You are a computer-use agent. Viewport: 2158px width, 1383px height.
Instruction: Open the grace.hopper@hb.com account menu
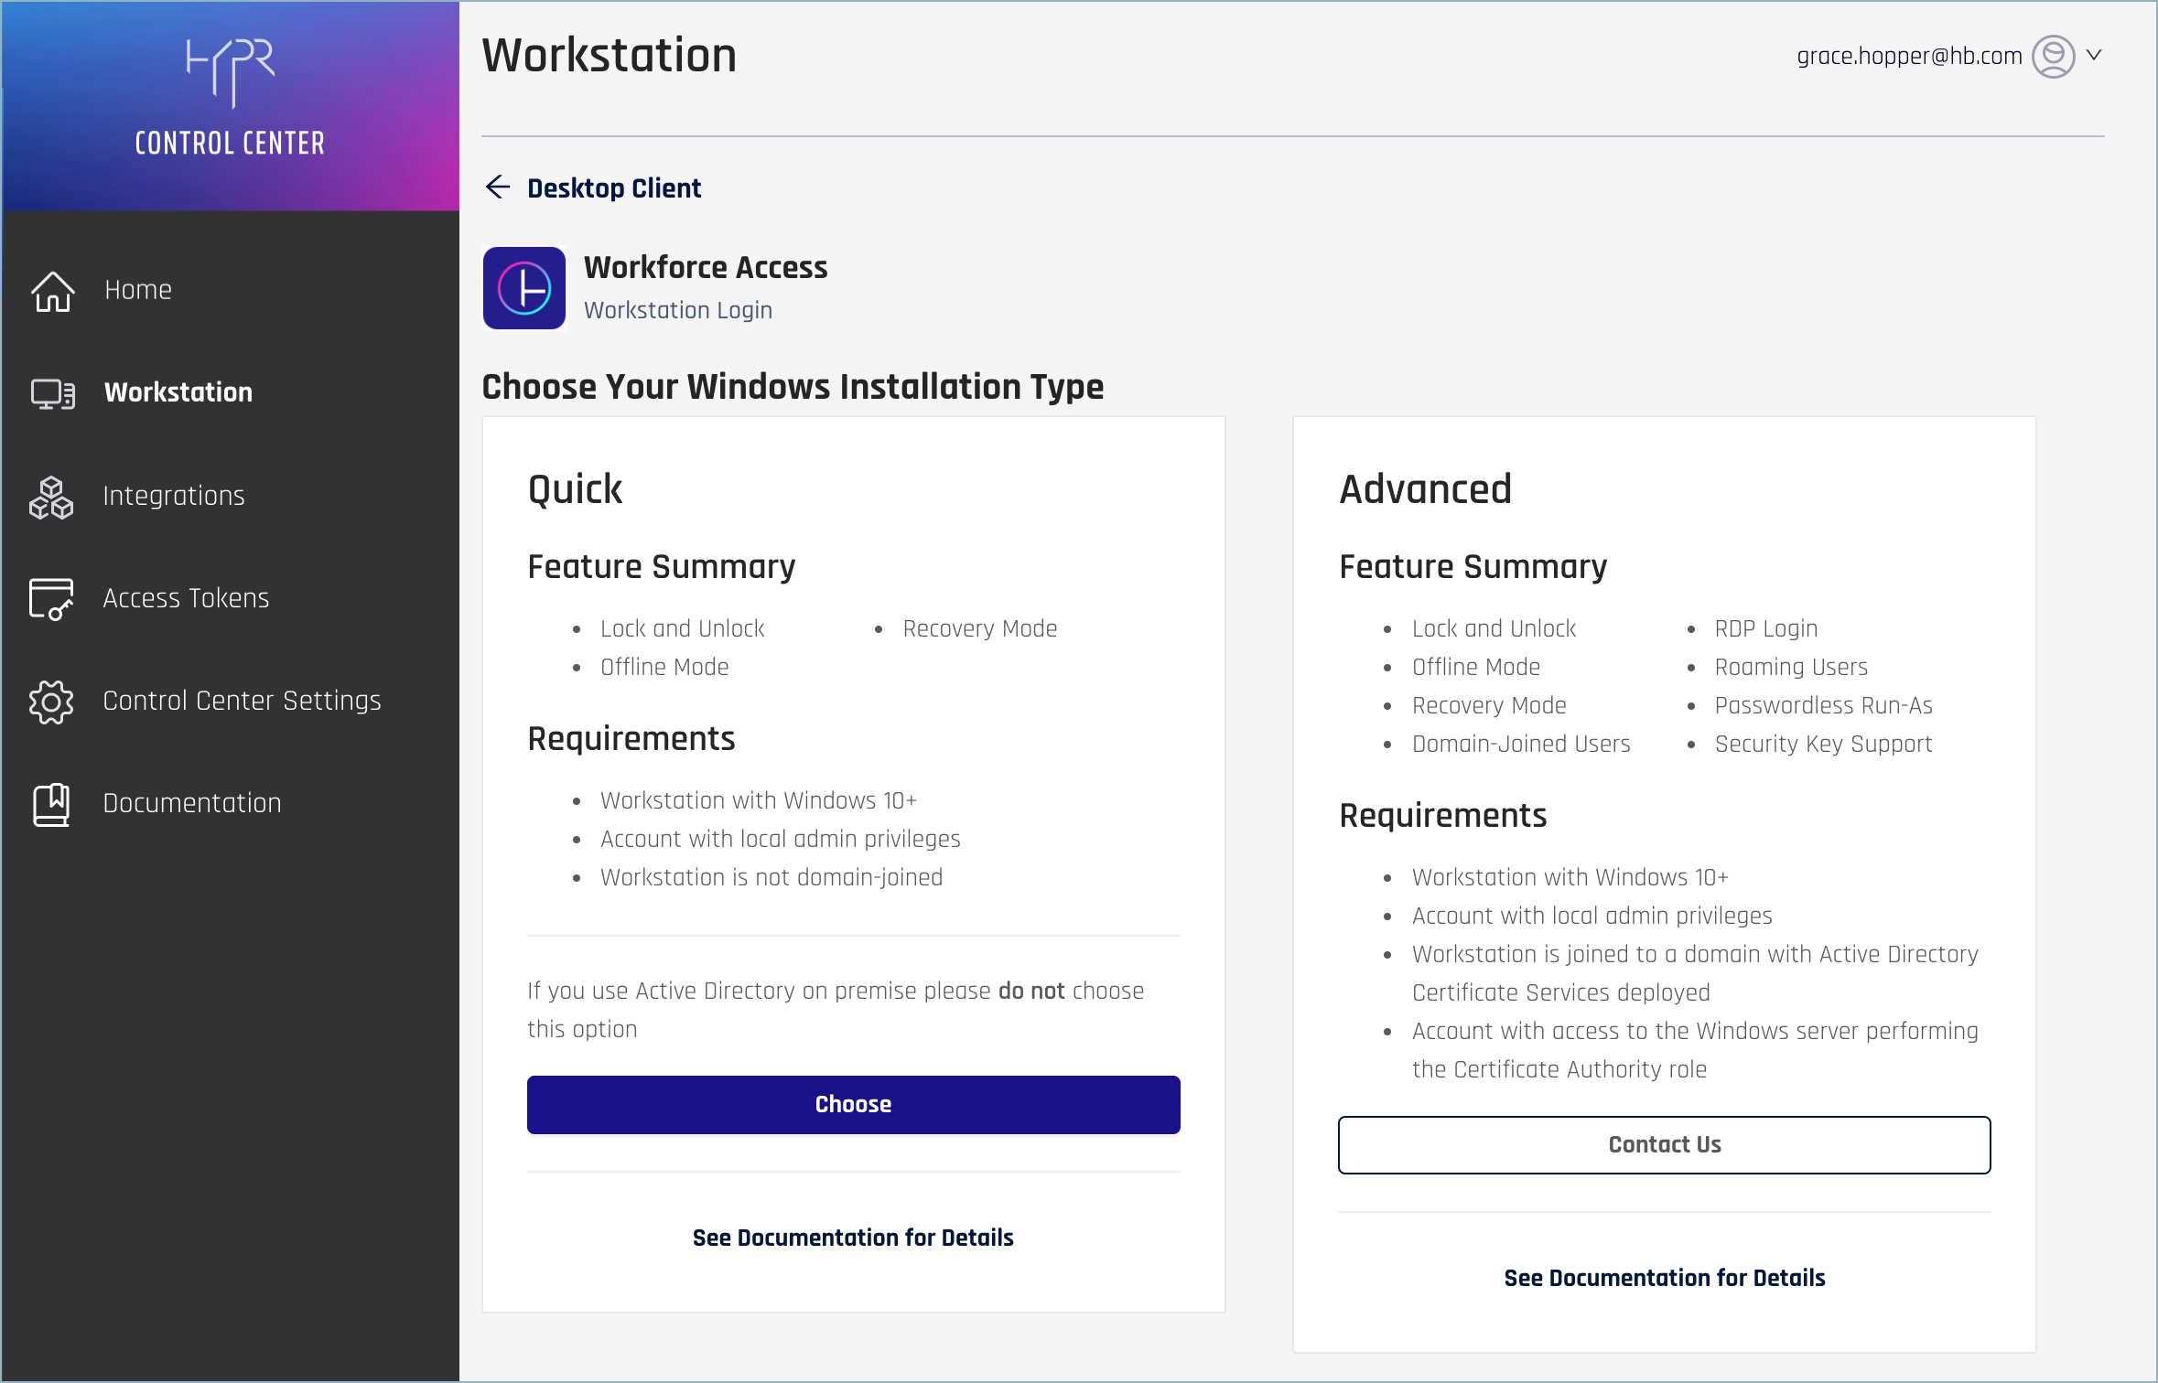pos(1909,57)
